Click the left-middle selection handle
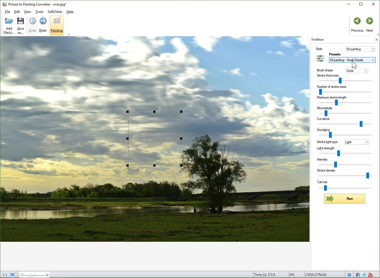Screen dimensions: 380x278 127,139
